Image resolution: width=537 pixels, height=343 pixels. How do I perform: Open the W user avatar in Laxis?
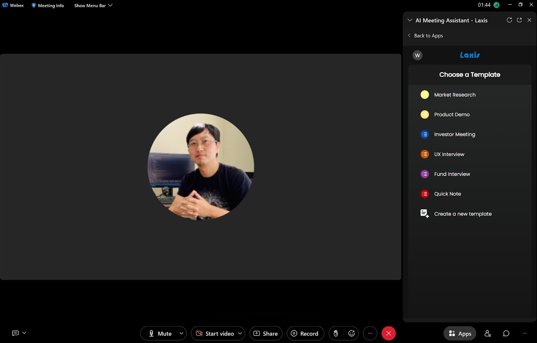tap(418, 55)
